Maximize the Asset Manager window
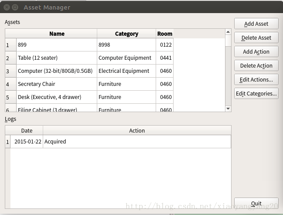 (15, 7)
